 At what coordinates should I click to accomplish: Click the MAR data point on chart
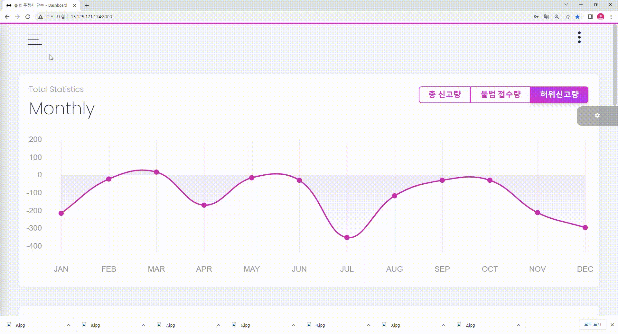[156, 172]
